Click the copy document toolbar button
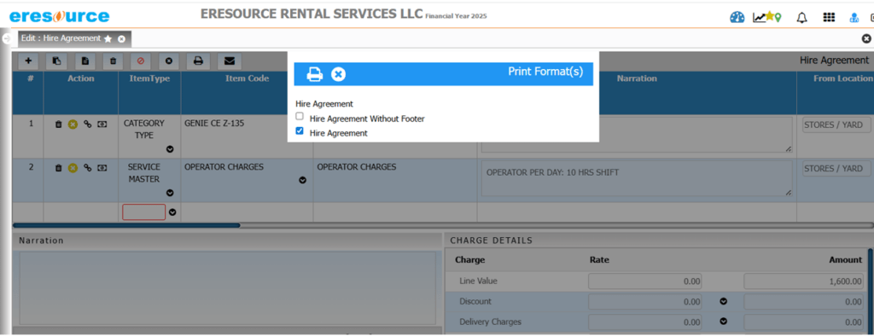 (x=56, y=61)
